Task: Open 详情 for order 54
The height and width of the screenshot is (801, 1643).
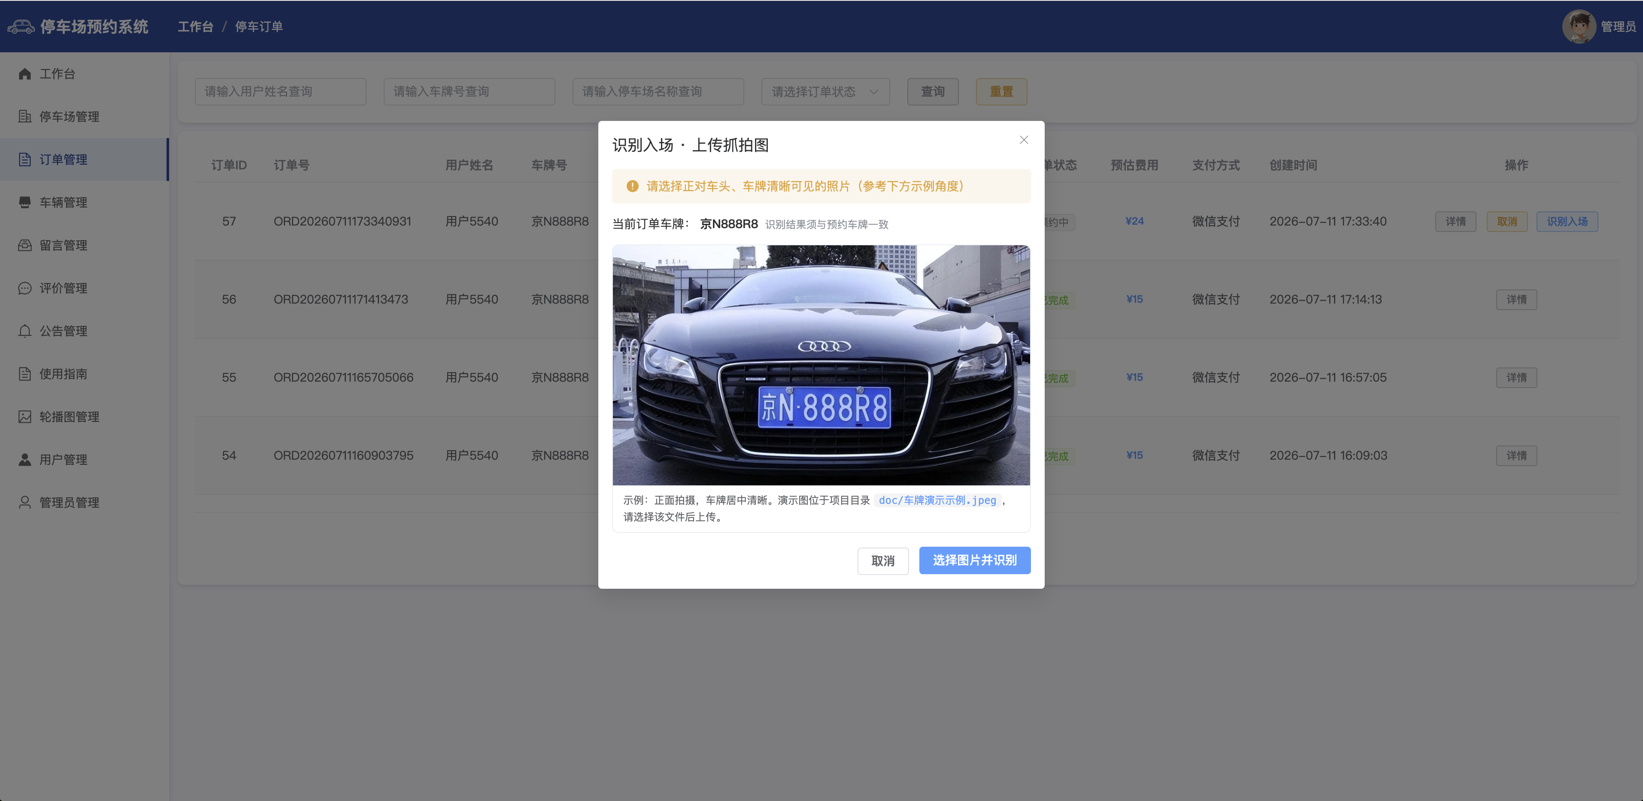Action: [1517, 456]
